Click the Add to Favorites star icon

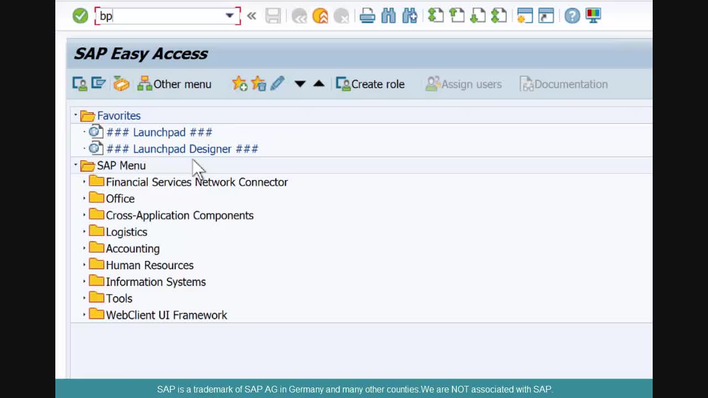click(240, 84)
